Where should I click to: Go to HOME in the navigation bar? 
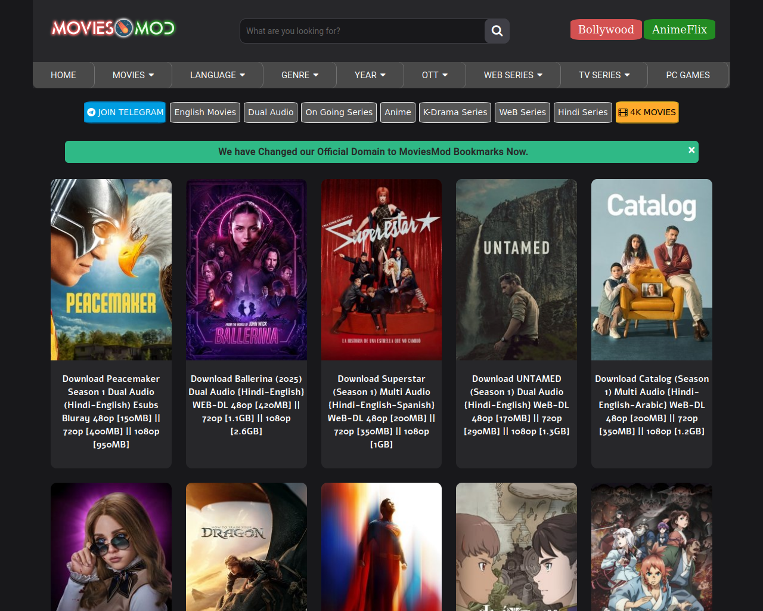tap(63, 75)
